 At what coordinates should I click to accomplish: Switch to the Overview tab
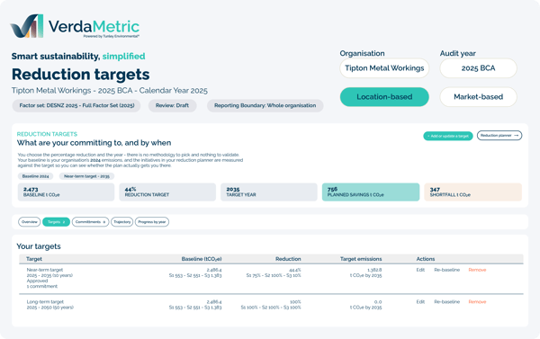[x=30, y=222]
